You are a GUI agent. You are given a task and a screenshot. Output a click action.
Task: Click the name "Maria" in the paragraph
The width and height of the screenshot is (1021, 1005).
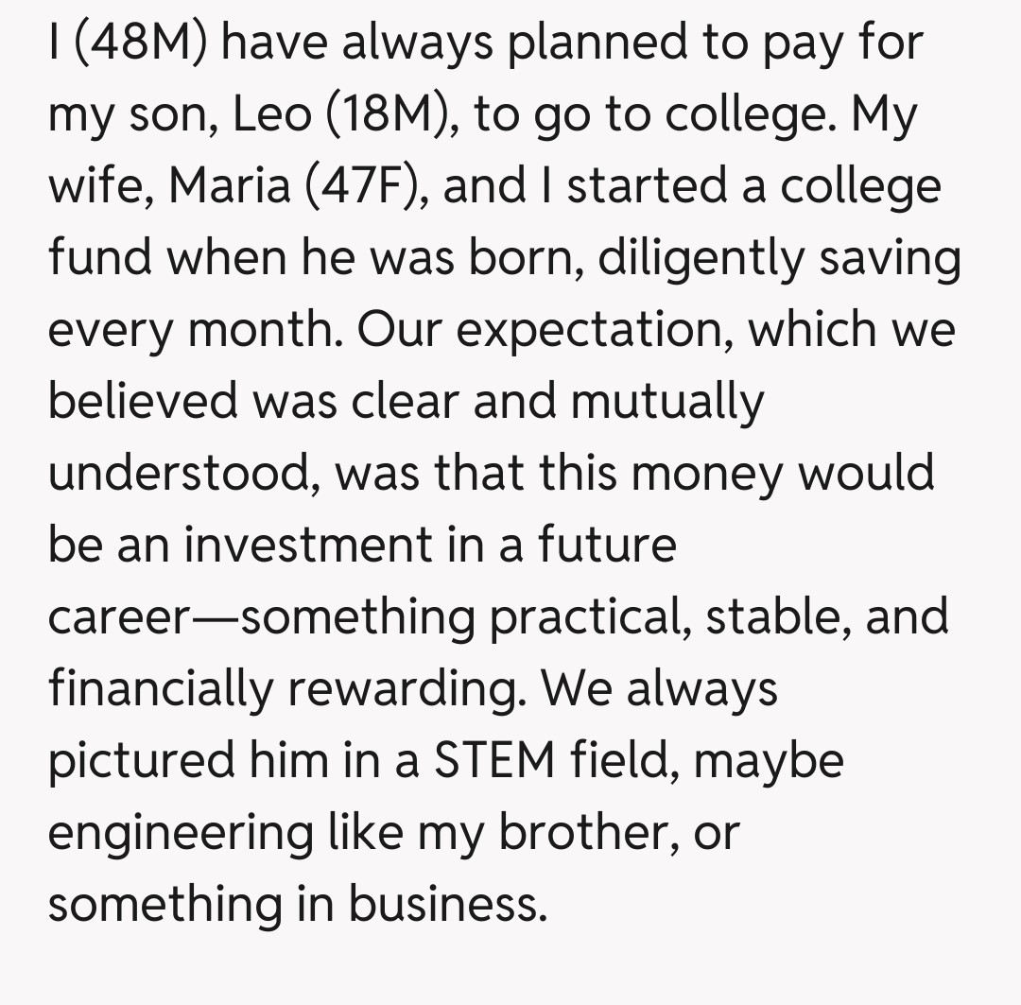[230, 186]
